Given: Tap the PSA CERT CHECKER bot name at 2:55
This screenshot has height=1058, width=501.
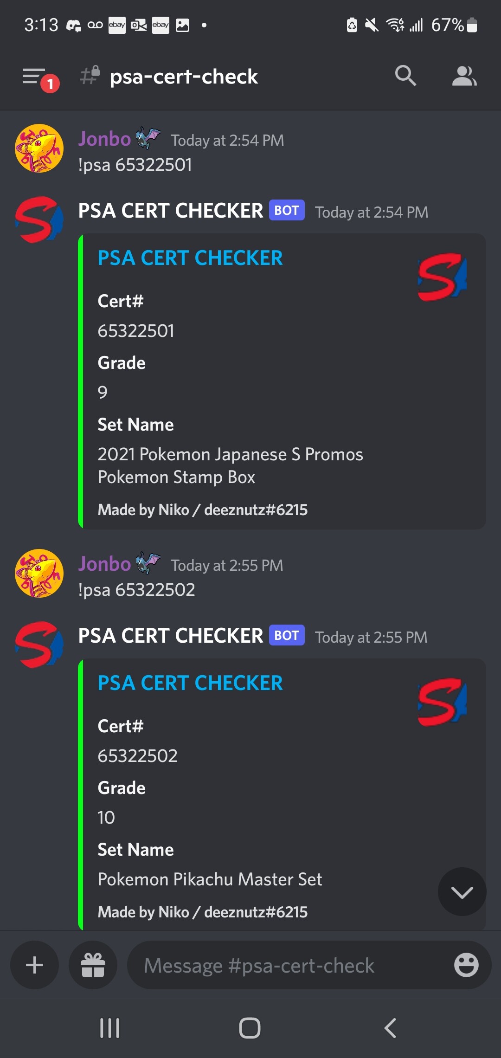Looking at the screenshot, I should click(171, 636).
